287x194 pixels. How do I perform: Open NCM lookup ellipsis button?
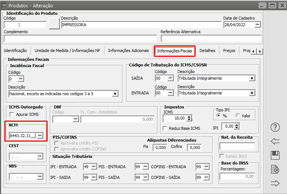coord(40,136)
